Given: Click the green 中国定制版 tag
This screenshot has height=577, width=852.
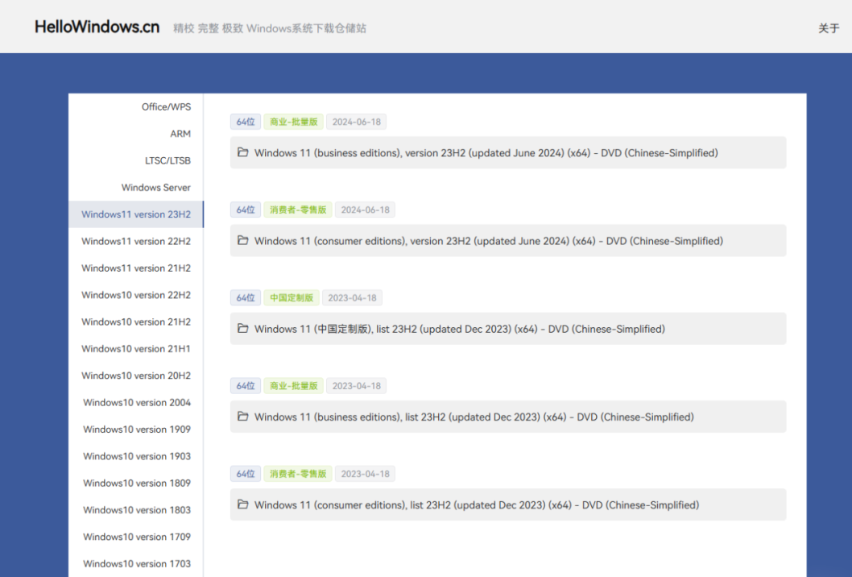Looking at the screenshot, I should pos(292,298).
